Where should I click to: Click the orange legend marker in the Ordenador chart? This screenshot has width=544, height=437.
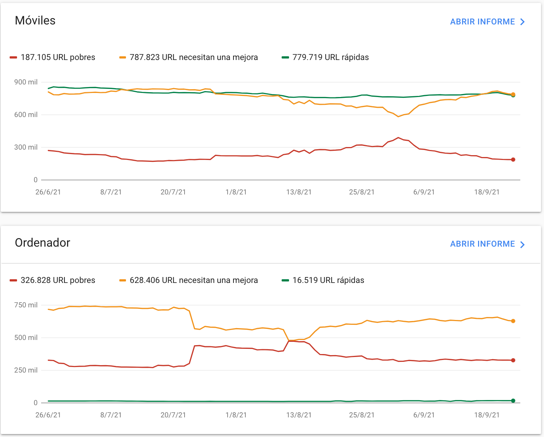point(123,280)
